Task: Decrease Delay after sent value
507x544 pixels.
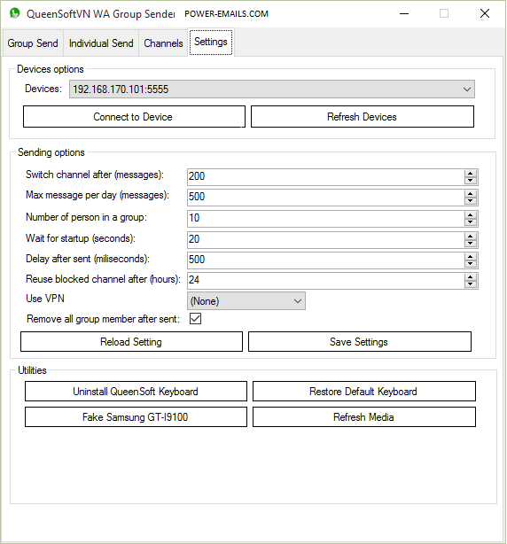Action: point(470,264)
